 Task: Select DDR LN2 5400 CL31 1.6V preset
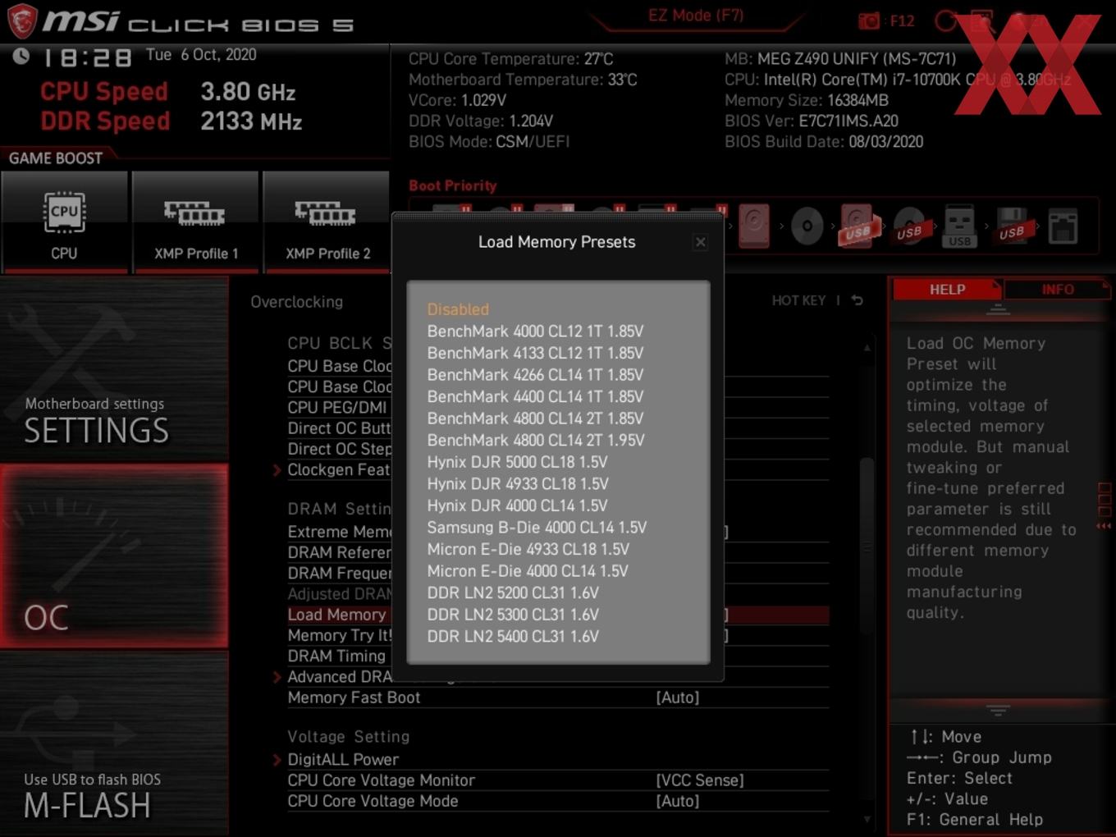click(x=513, y=636)
